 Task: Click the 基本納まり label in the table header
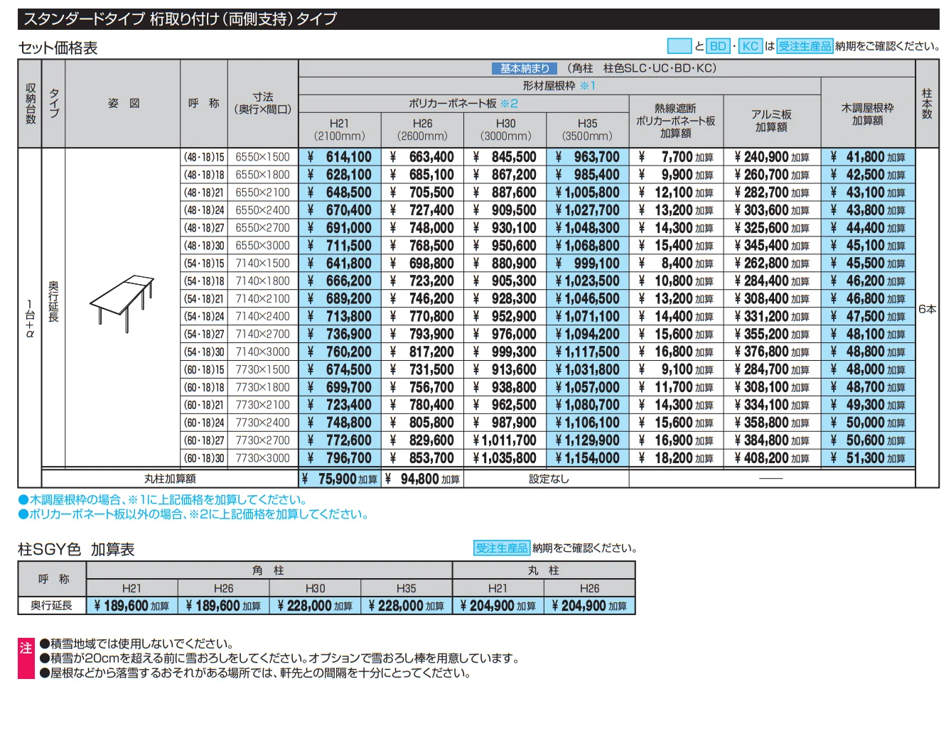point(525,68)
